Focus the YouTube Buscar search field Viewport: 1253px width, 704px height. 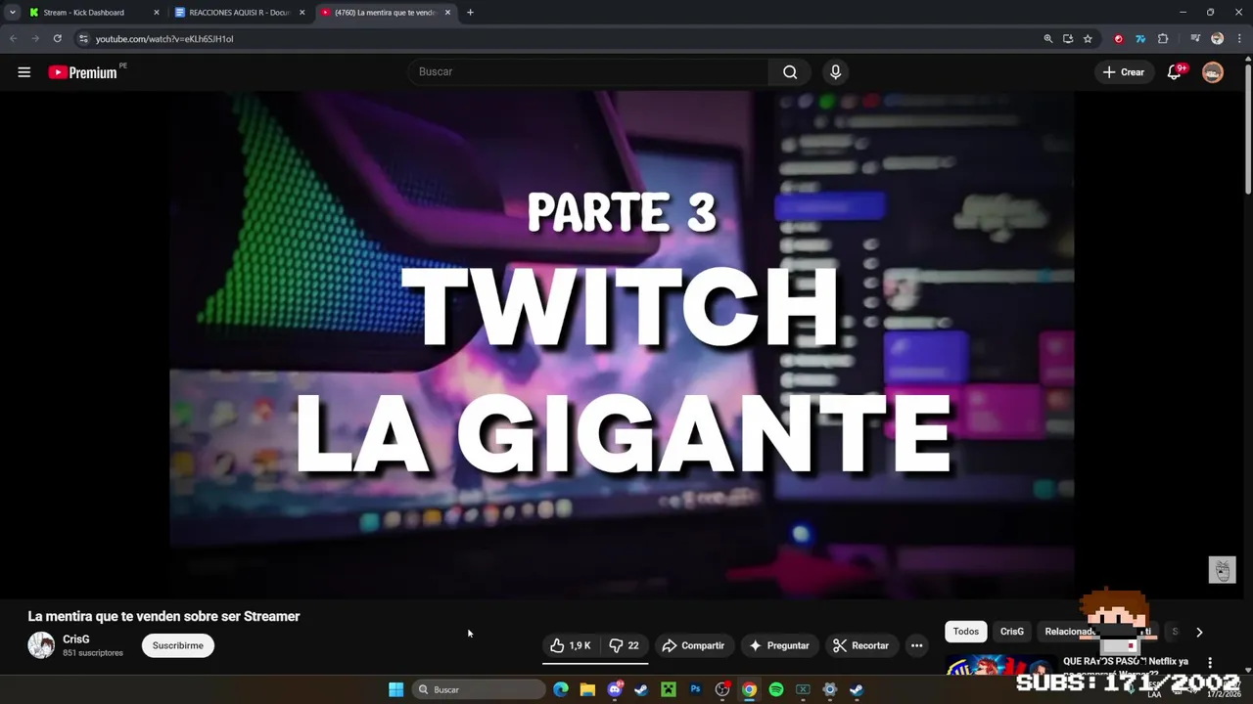pyautogui.click(x=587, y=72)
